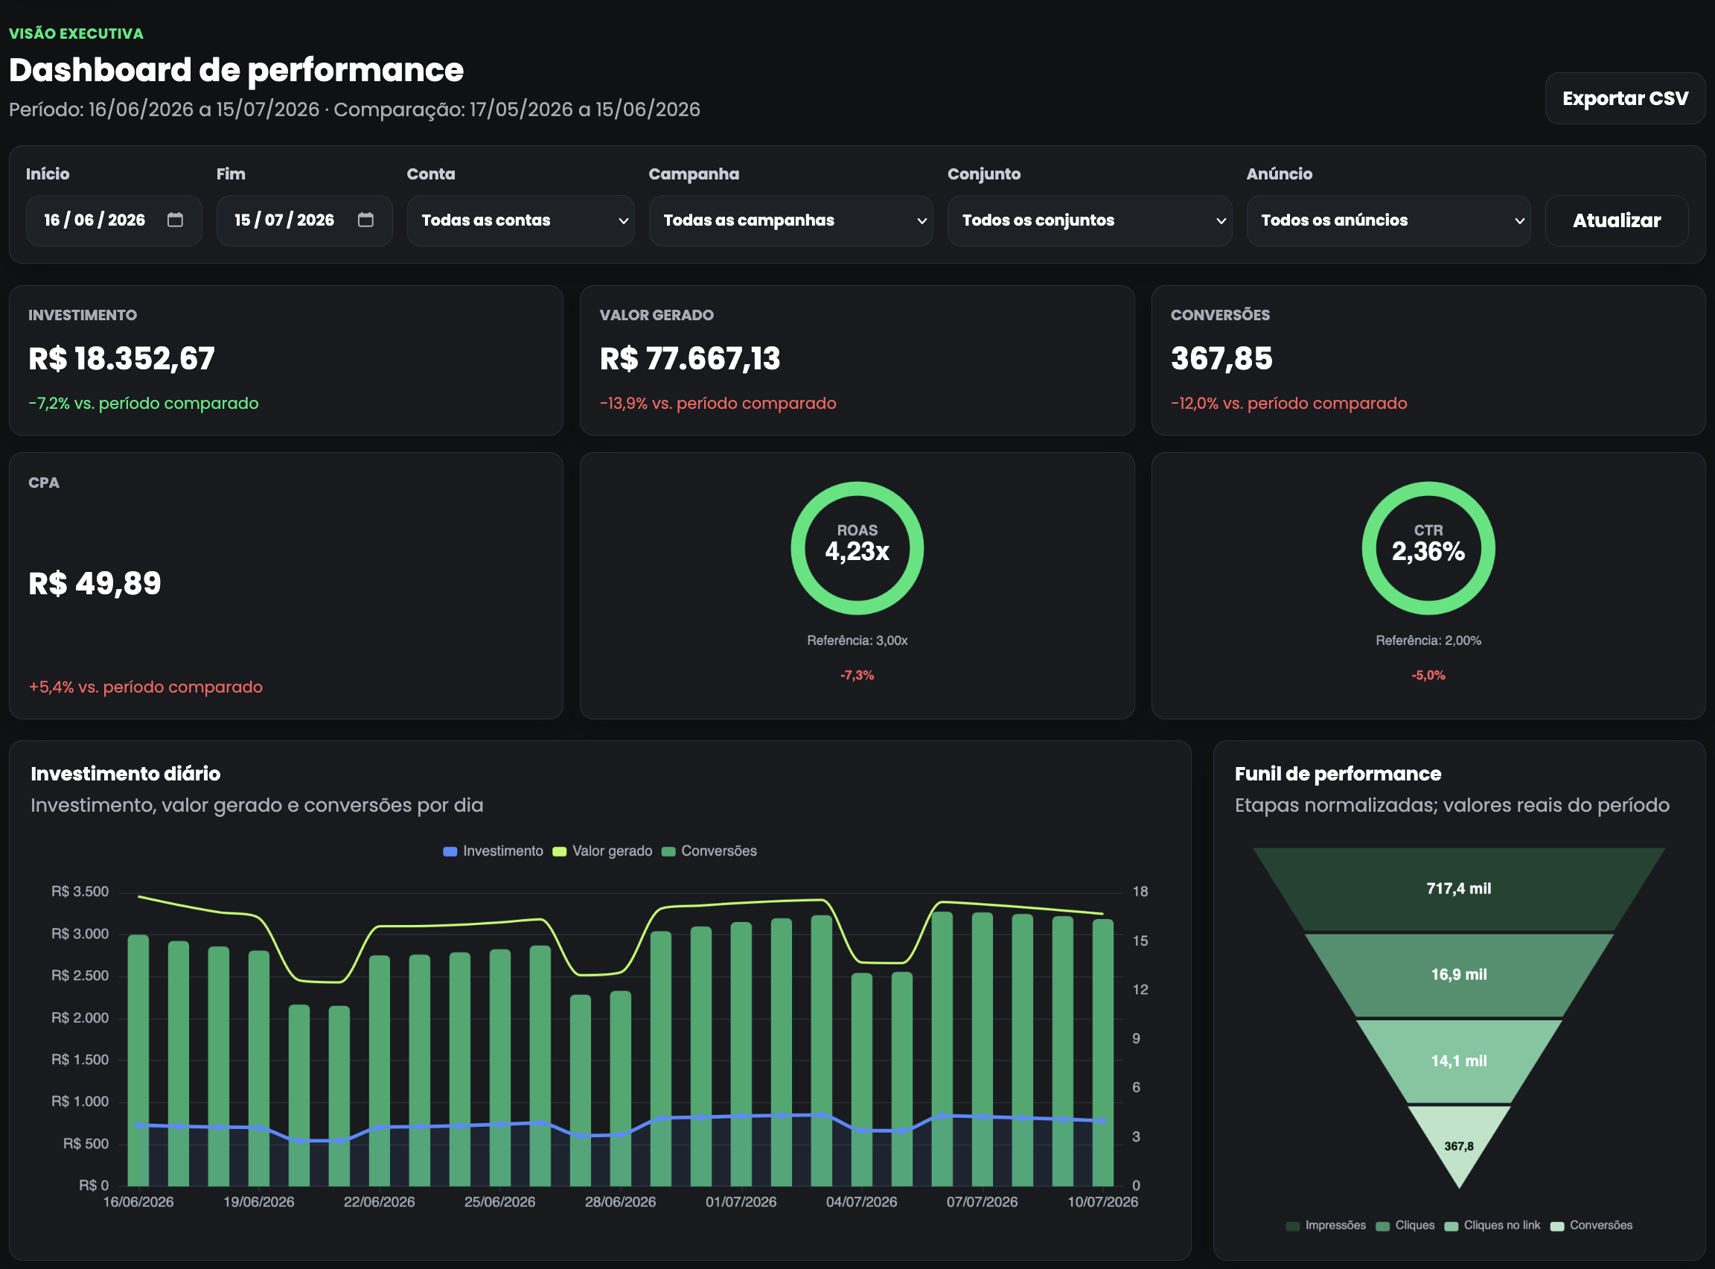Toggle Cliques in funnel legend
The height and width of the screenshot is (1269, 1715).
pyautogui.click(x=1405, y=1225)
